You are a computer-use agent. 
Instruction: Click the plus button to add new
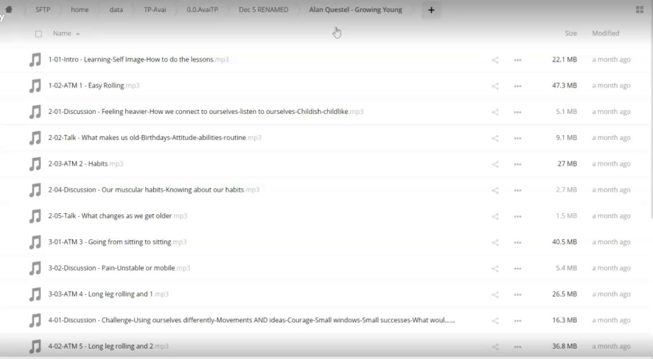431,10
